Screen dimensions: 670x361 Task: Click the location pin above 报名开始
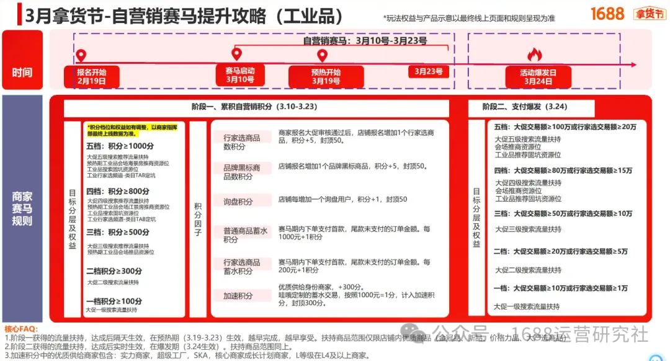coord(81,56)
